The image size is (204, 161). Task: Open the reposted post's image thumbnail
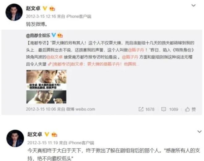click(46, 87)
